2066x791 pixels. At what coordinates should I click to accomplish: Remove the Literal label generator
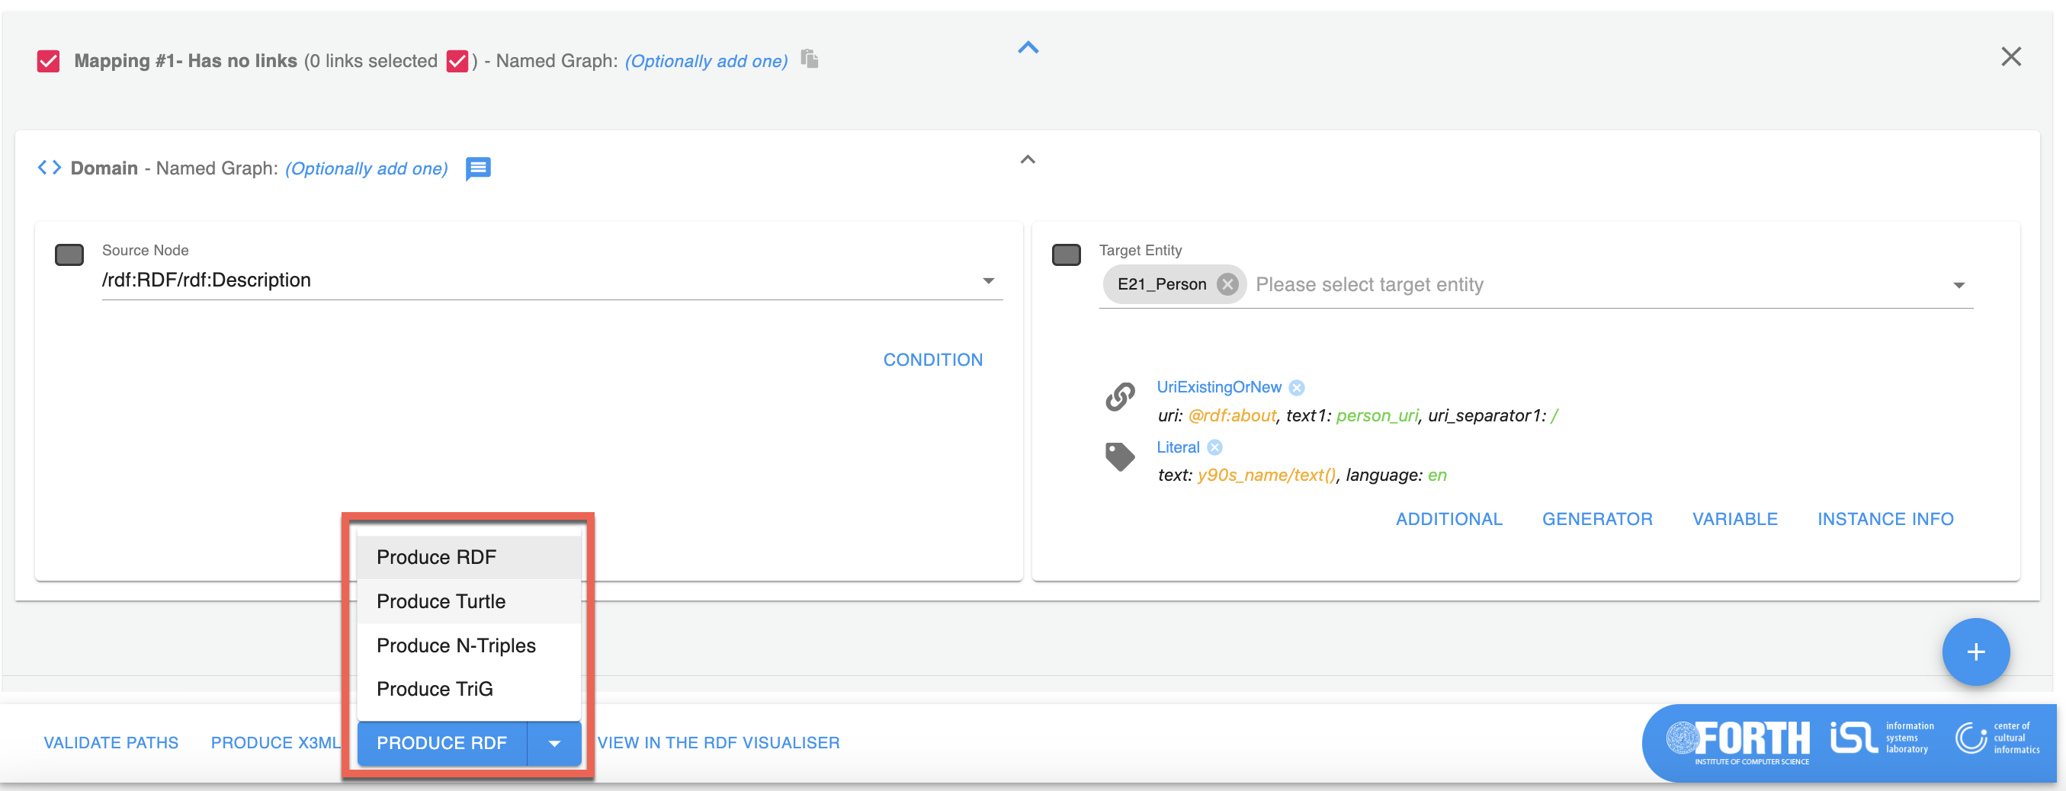(1215, 448)
